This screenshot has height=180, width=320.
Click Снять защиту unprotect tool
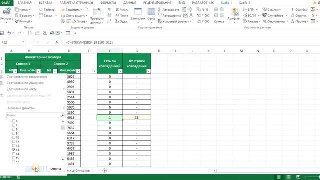click(x=74, y=15)
